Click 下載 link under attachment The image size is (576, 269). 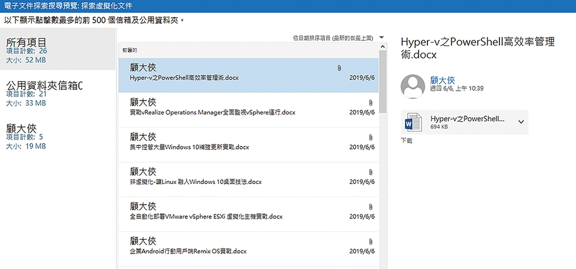click(407, 141)
